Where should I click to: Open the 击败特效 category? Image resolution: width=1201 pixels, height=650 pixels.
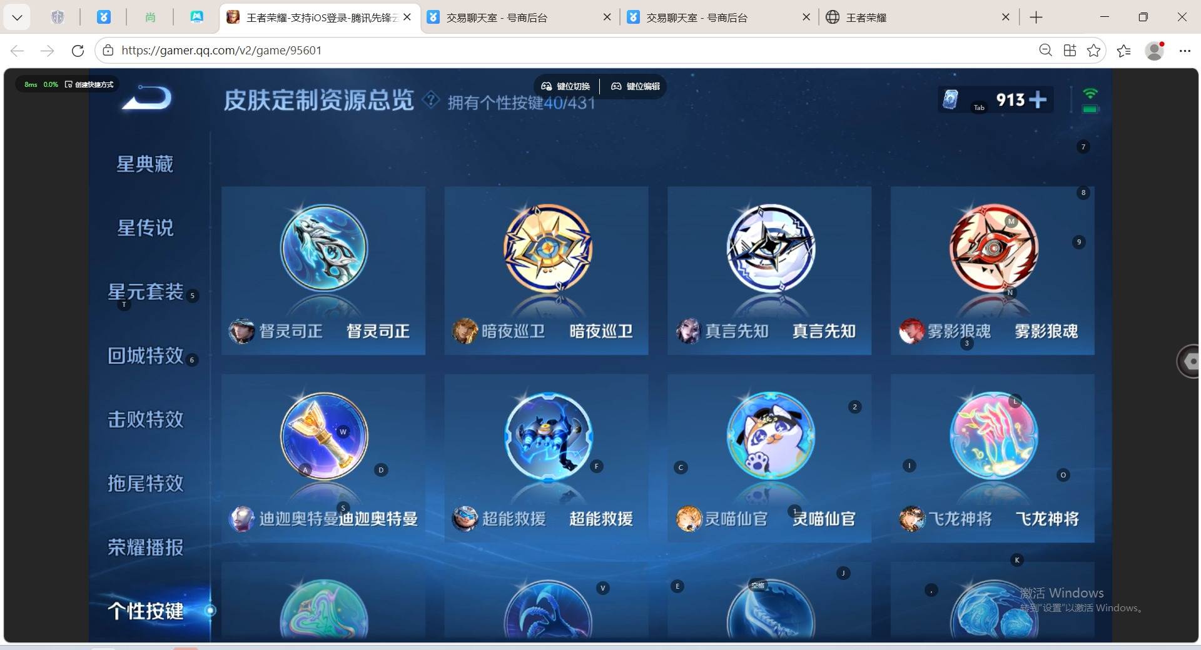coord(145,419)
